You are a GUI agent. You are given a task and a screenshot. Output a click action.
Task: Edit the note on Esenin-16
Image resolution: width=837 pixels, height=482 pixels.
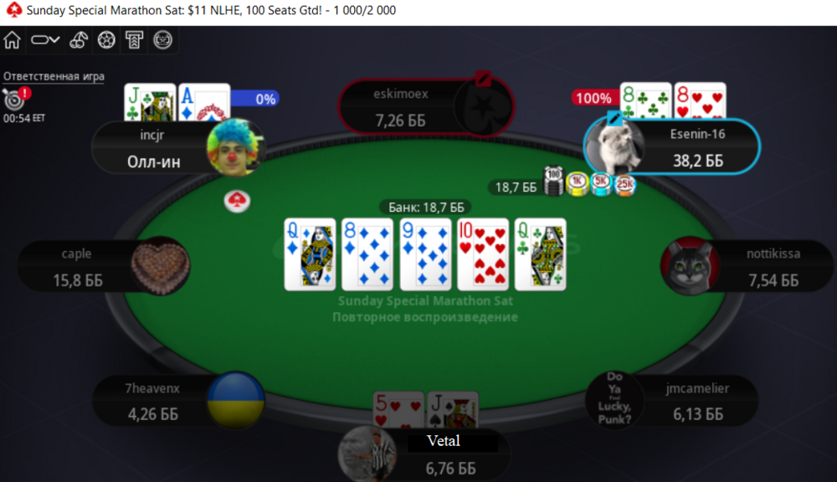(x=614, y=117)
